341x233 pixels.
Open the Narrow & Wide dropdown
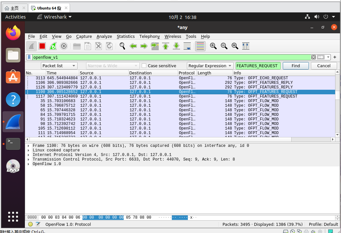point(113,66)
